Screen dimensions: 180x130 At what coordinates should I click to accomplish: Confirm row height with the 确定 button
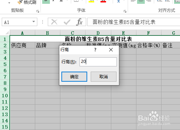[74, 76]
